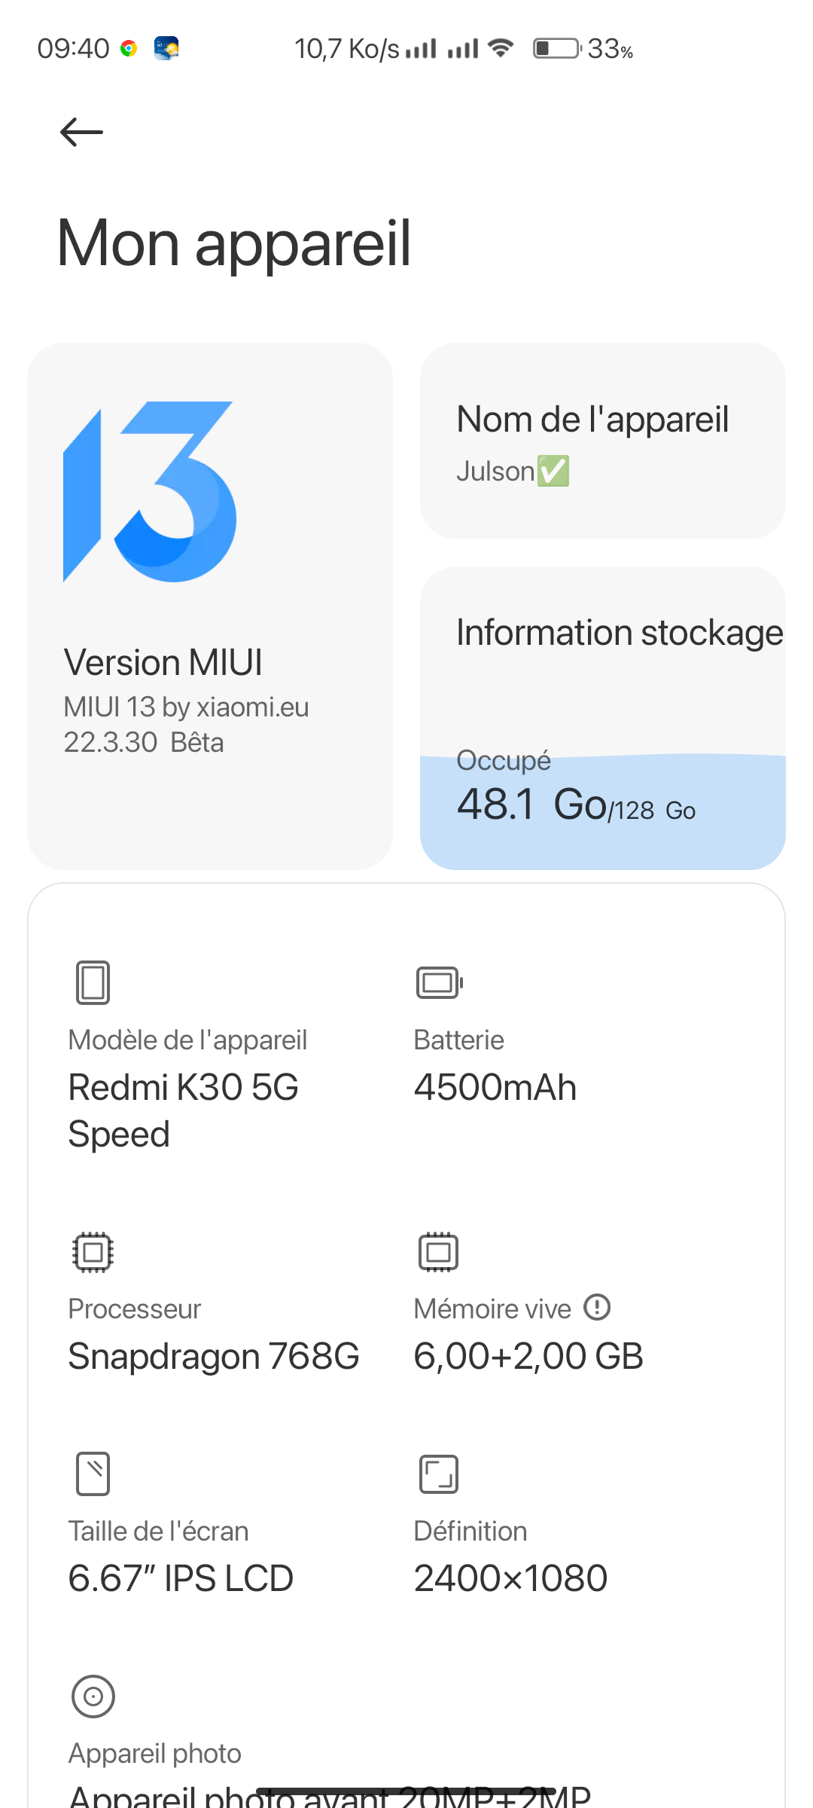
Task: Tap the 48.1 Go storage usage bar
Action: [603, 811]
